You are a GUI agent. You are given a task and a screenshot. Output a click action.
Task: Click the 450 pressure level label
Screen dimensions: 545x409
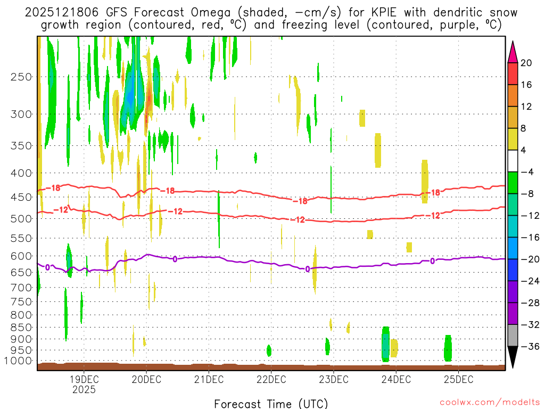21,197
